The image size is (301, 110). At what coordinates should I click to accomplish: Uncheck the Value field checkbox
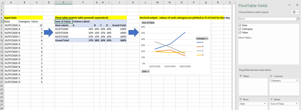tap(239, 33)
